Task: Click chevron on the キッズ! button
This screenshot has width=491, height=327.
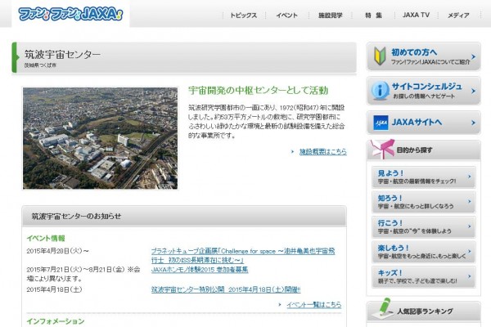Action: point(470,276)
